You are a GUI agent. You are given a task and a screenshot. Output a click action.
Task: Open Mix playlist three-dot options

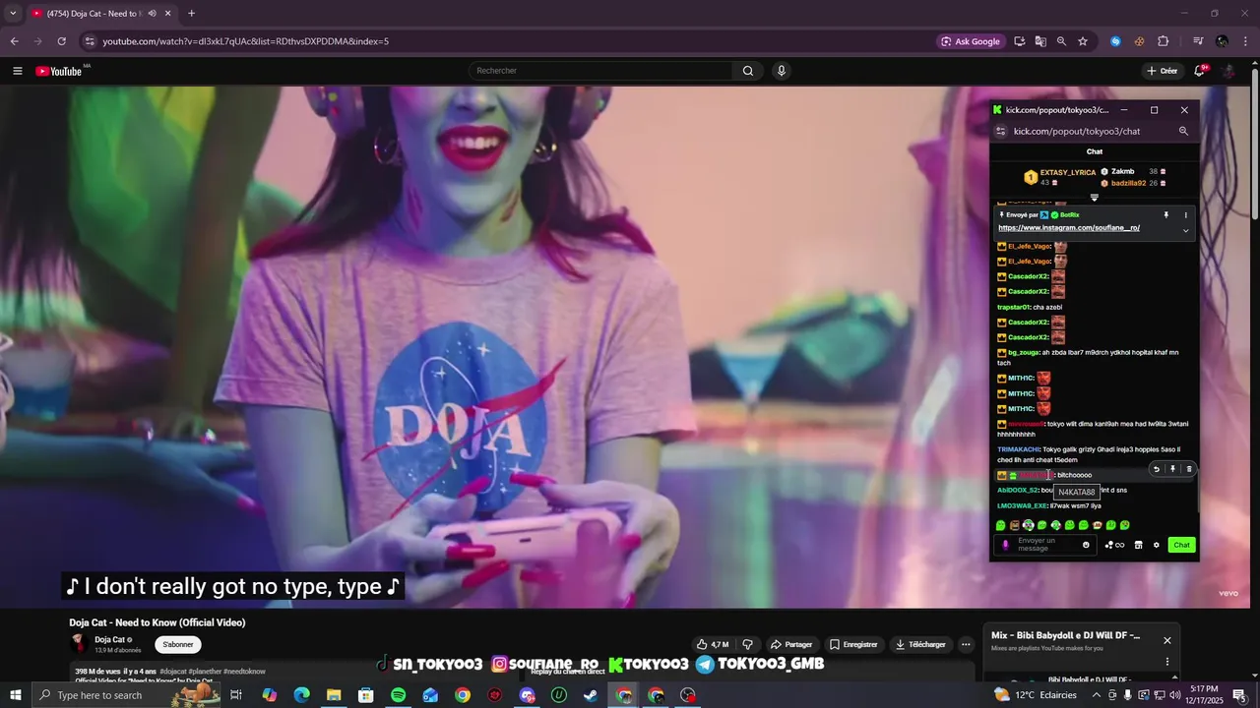click(x=1167, y=662)
